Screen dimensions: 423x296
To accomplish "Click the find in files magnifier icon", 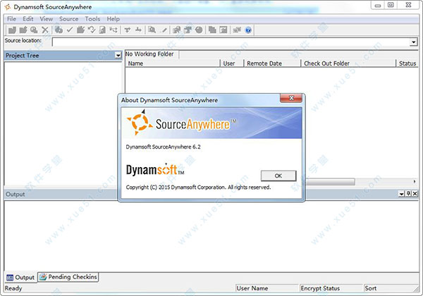I will [152, 30].
